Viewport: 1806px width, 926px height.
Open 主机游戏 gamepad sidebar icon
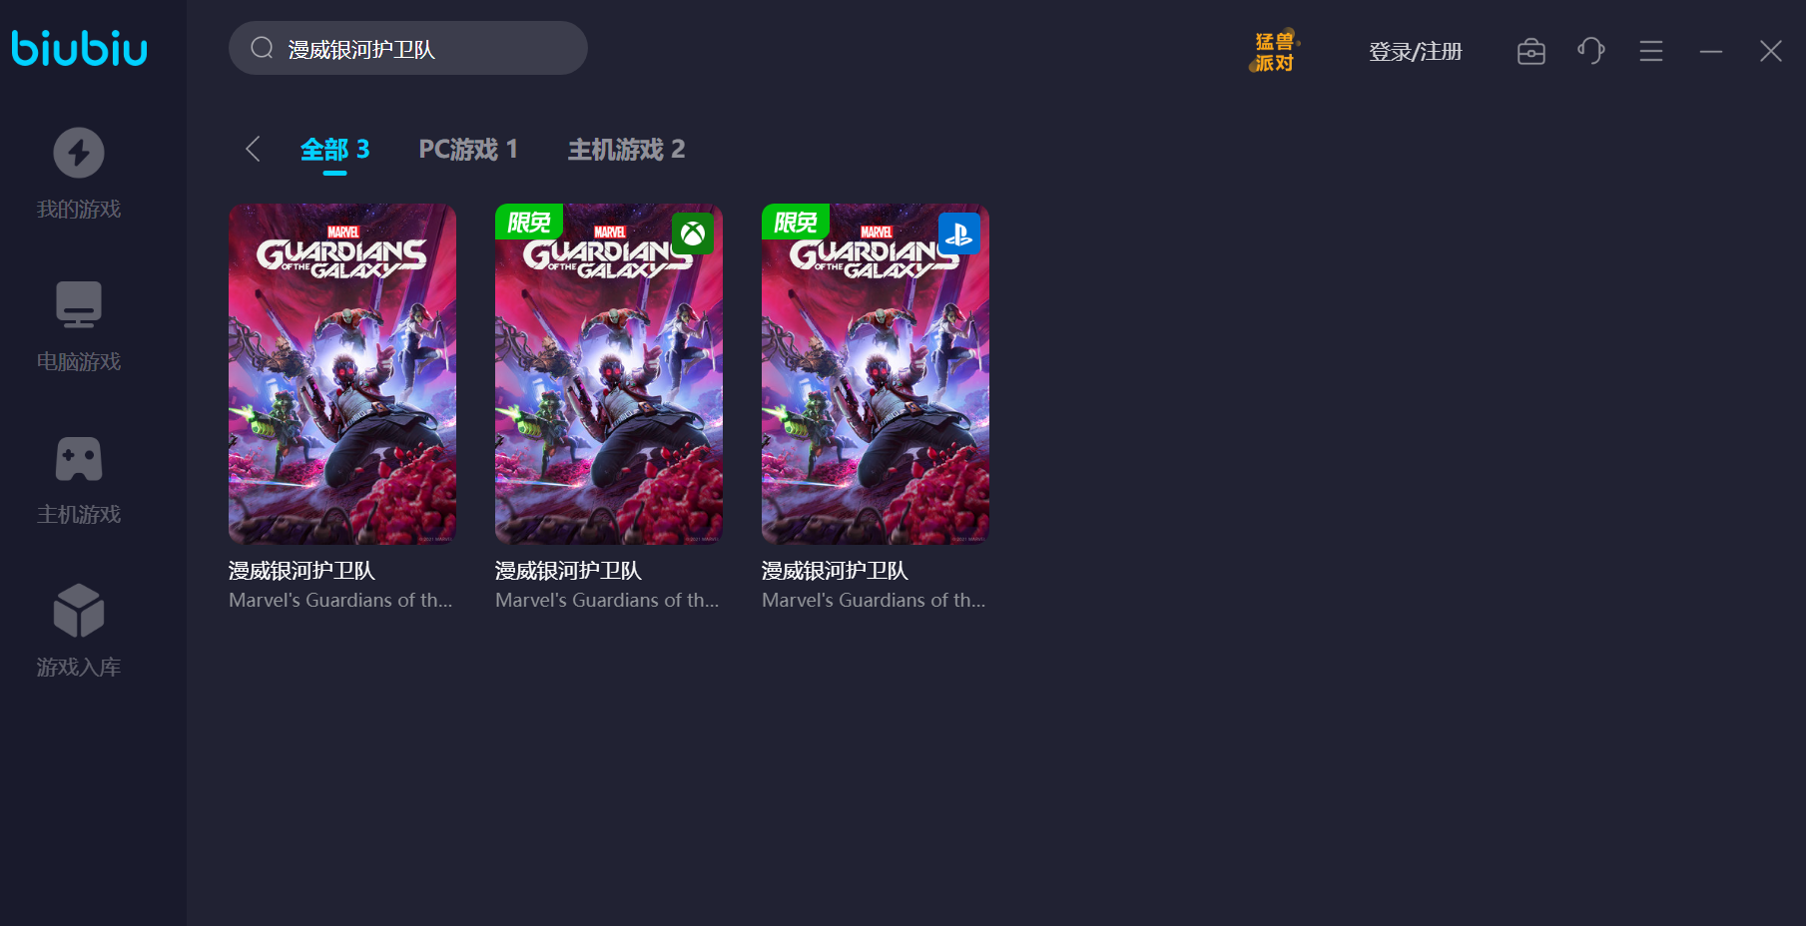coord(78,458)
